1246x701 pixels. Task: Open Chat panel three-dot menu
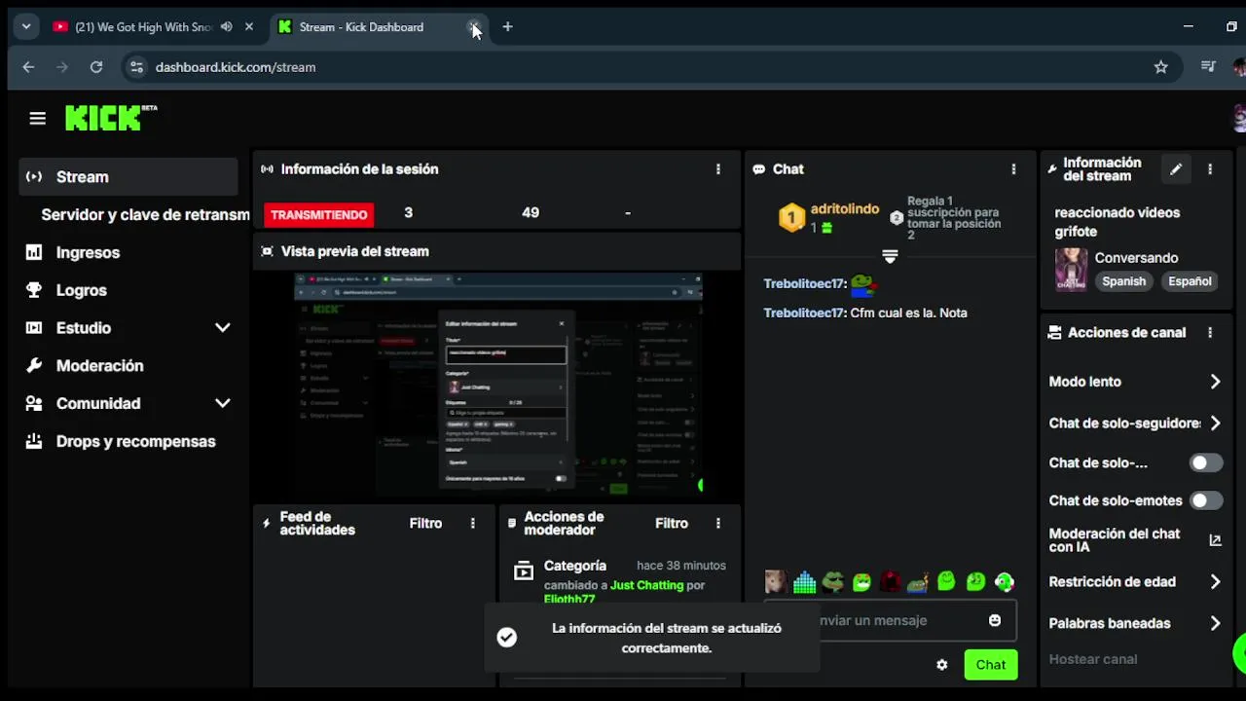[1013, 169]
